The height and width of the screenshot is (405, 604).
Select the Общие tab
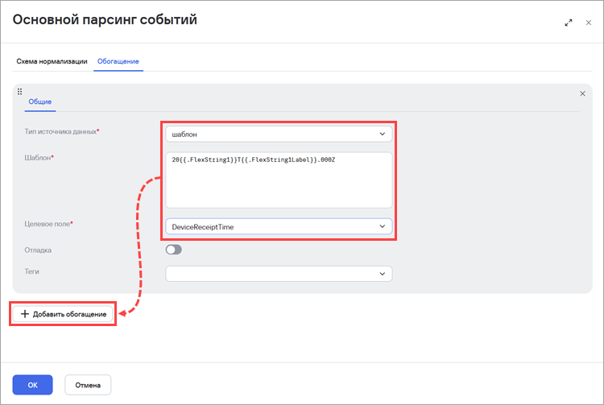[40, 101]
